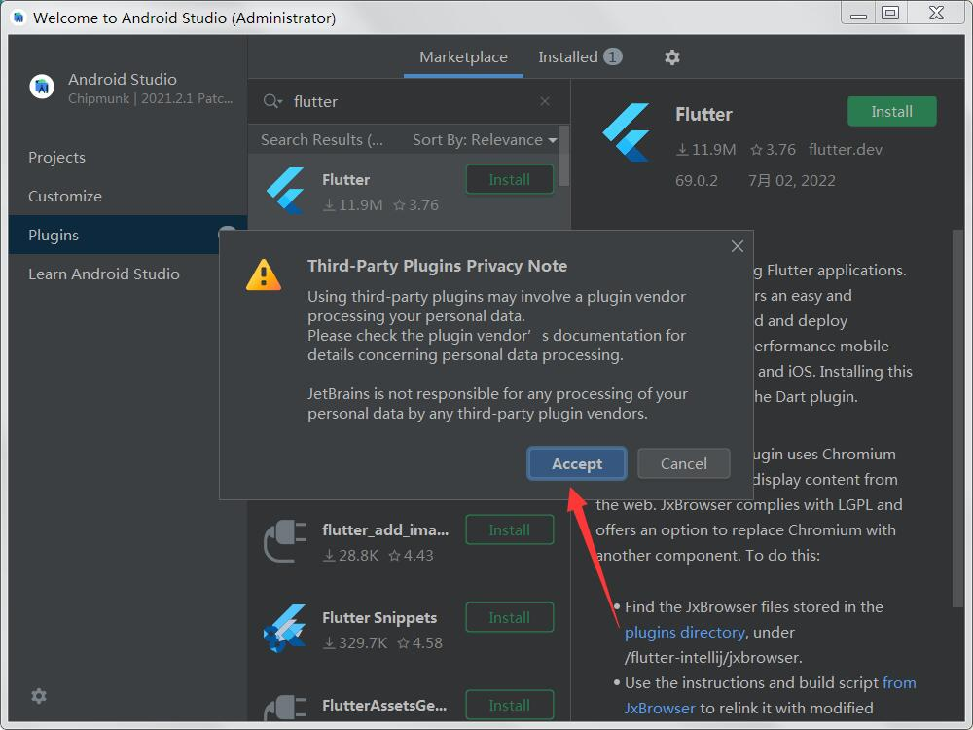Image resolution: width=973 pixels, height=730 pixels.
Task: Install Flutter from the details pane
Action: pyautogui.click(x=891, y=112)
